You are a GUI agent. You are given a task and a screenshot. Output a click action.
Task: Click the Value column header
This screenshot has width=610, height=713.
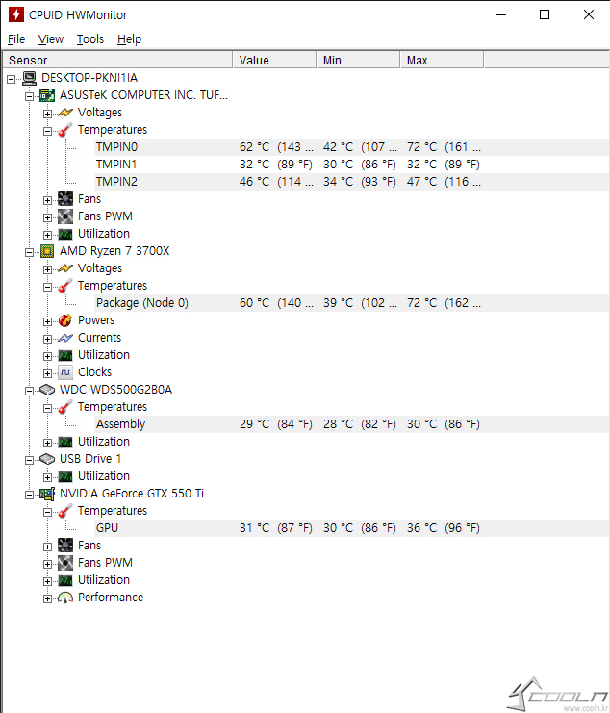[x=274, y=60]
